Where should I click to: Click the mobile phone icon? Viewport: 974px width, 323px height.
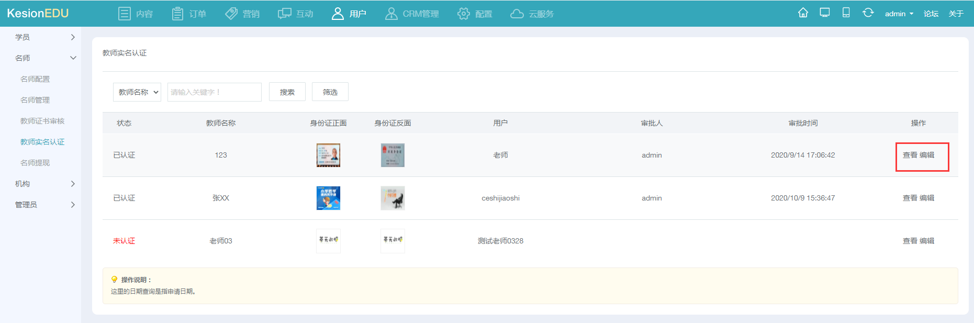tap(846, 13)
